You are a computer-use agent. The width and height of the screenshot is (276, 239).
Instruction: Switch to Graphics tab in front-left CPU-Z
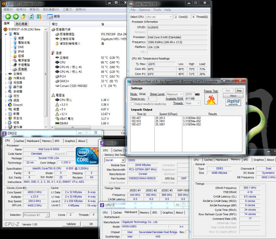[x=70, y=141]
